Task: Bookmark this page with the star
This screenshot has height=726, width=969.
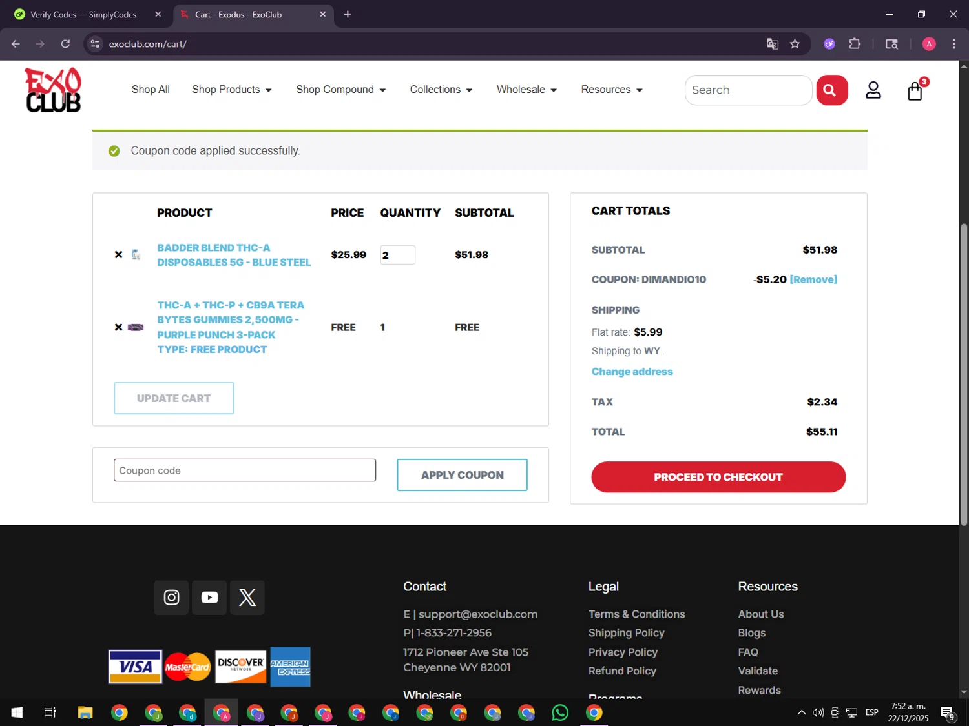Action: (x=795, y=44)
